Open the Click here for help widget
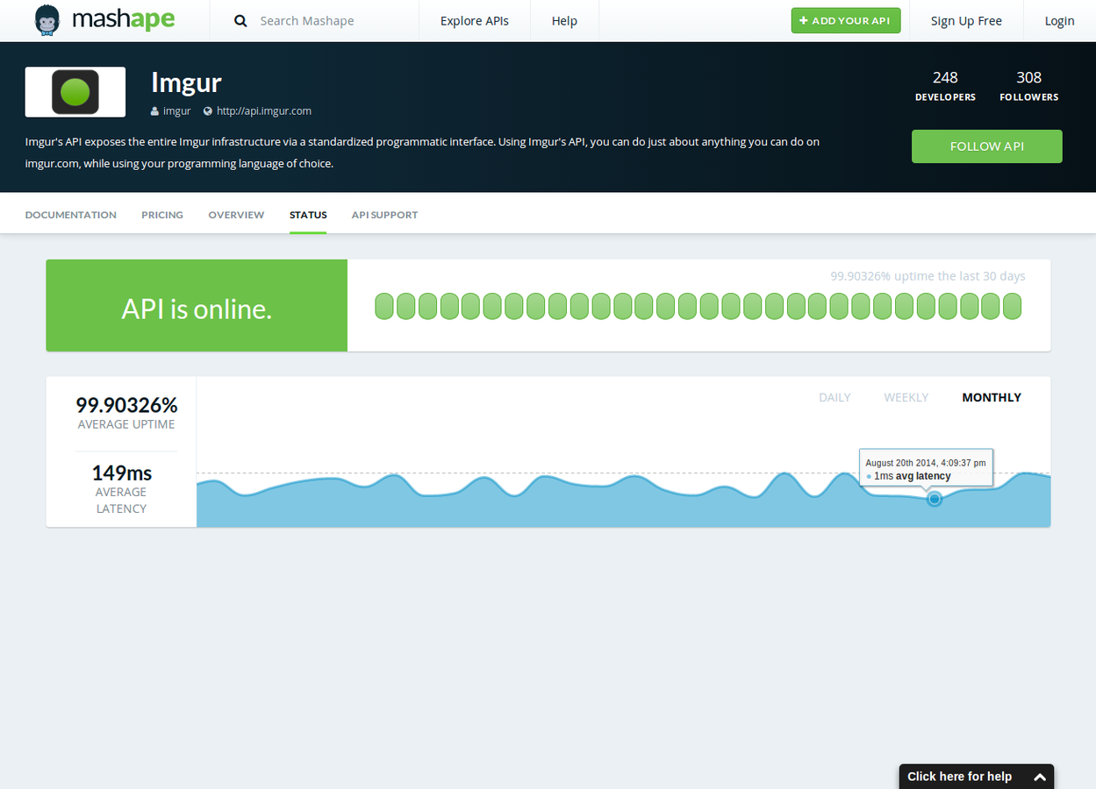1096x789 pixels. click(x=976, y=777)
